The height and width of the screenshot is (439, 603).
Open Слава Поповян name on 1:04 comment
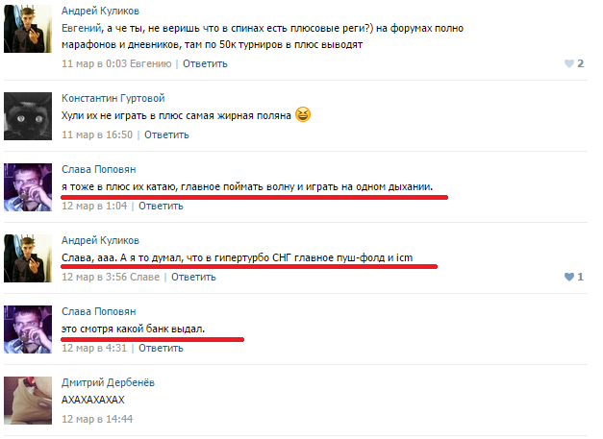99,169
